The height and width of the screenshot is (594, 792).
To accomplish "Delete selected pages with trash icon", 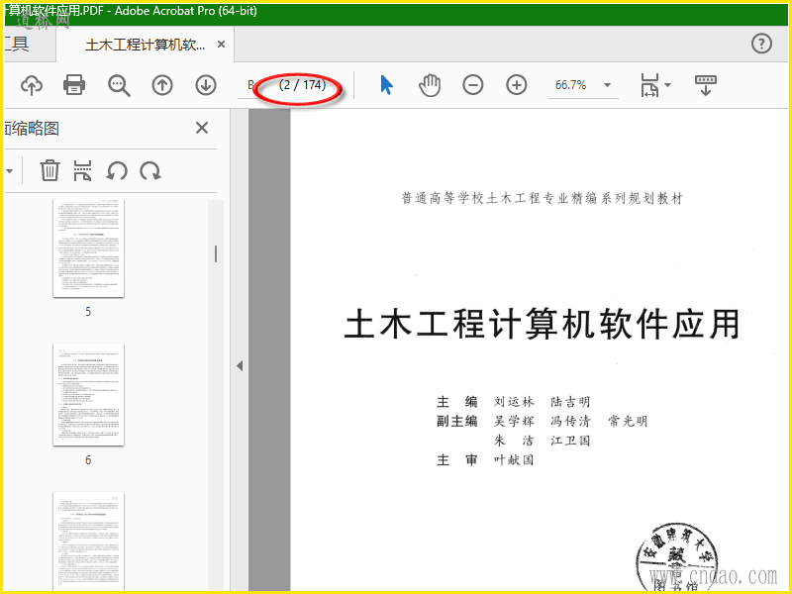I will click(x=49, y=170).
